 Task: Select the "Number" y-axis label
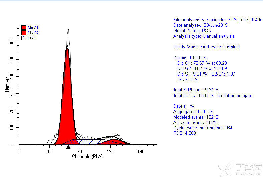7,85
